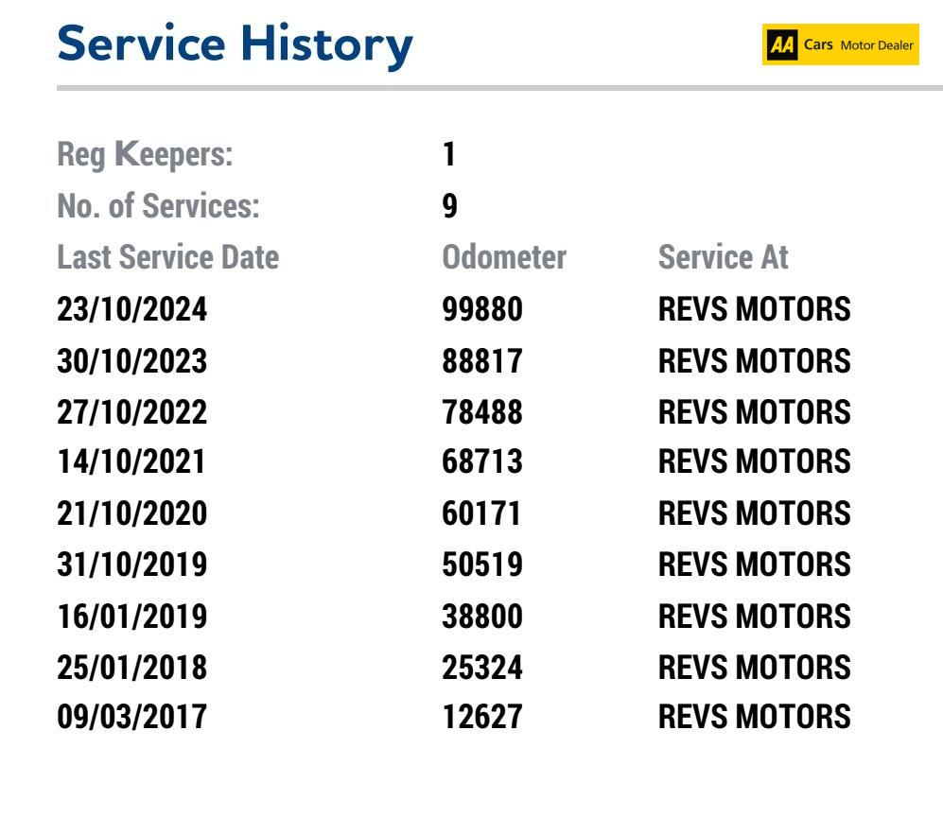
Task: Click the 38800 odometer reading
Action: (482, 616)
